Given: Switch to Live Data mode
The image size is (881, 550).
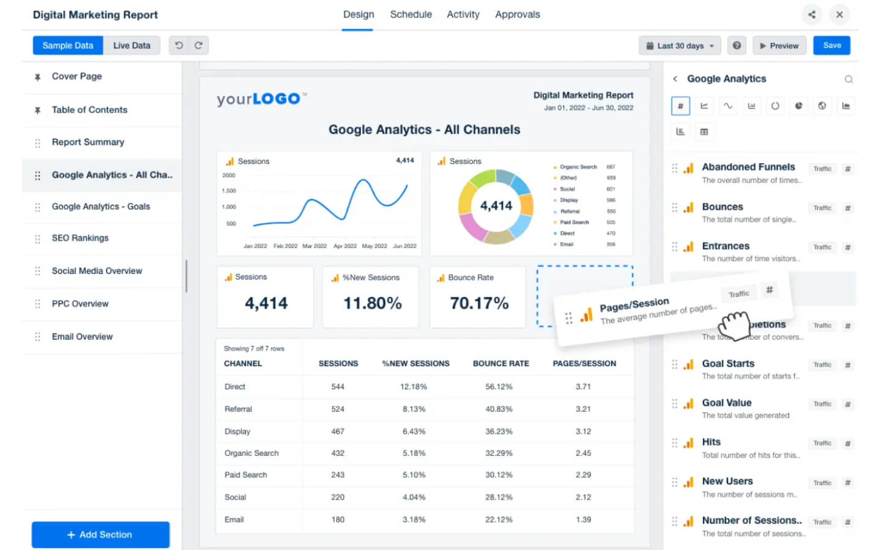Looking at the screenshot, I should pyautogui.click(x=132, y=45).
